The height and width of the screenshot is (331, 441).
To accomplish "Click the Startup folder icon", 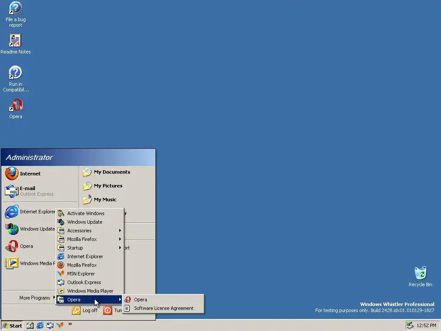I will click(x=61, y=248).
